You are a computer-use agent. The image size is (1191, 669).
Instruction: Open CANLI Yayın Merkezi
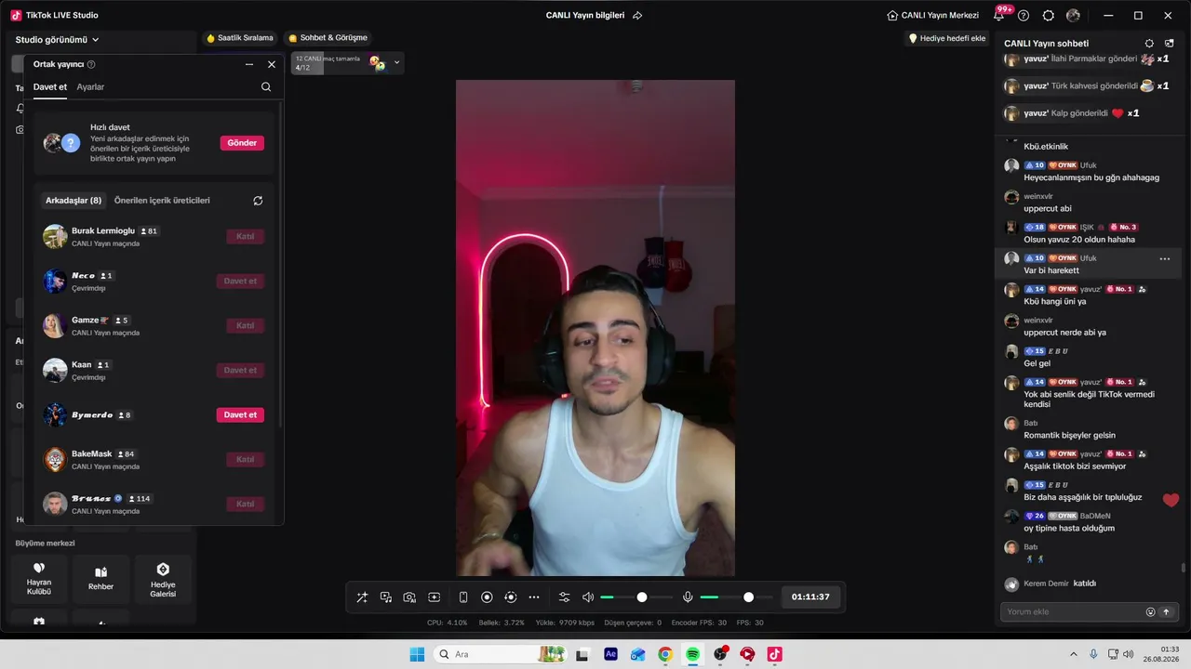coord(933,16)
